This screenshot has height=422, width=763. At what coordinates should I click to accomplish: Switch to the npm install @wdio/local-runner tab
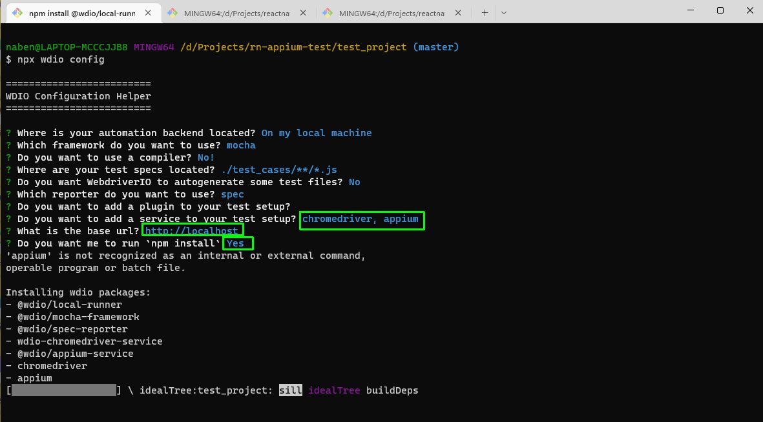(82, 13)
